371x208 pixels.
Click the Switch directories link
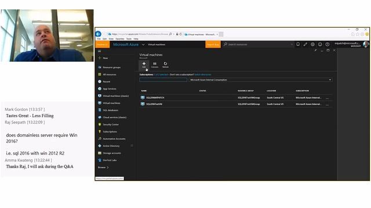click(203, 75)
